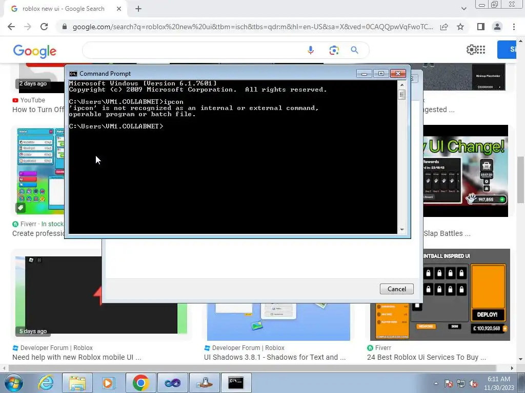
Task: Click the blue Sign in button
Action: coord(507,50)
